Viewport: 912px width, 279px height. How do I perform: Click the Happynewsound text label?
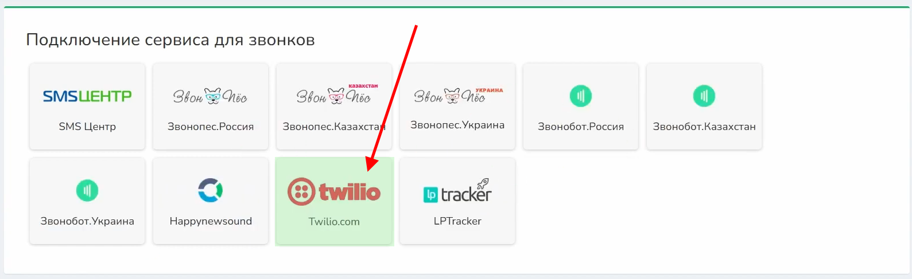tap(211, 222)
